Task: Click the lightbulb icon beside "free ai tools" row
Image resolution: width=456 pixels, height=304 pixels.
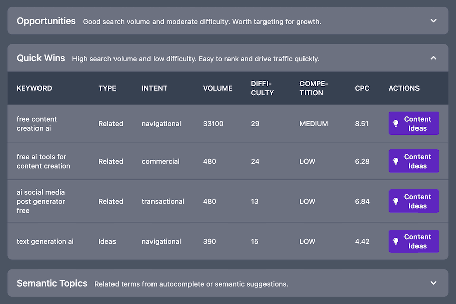Action: pos(396,161)
